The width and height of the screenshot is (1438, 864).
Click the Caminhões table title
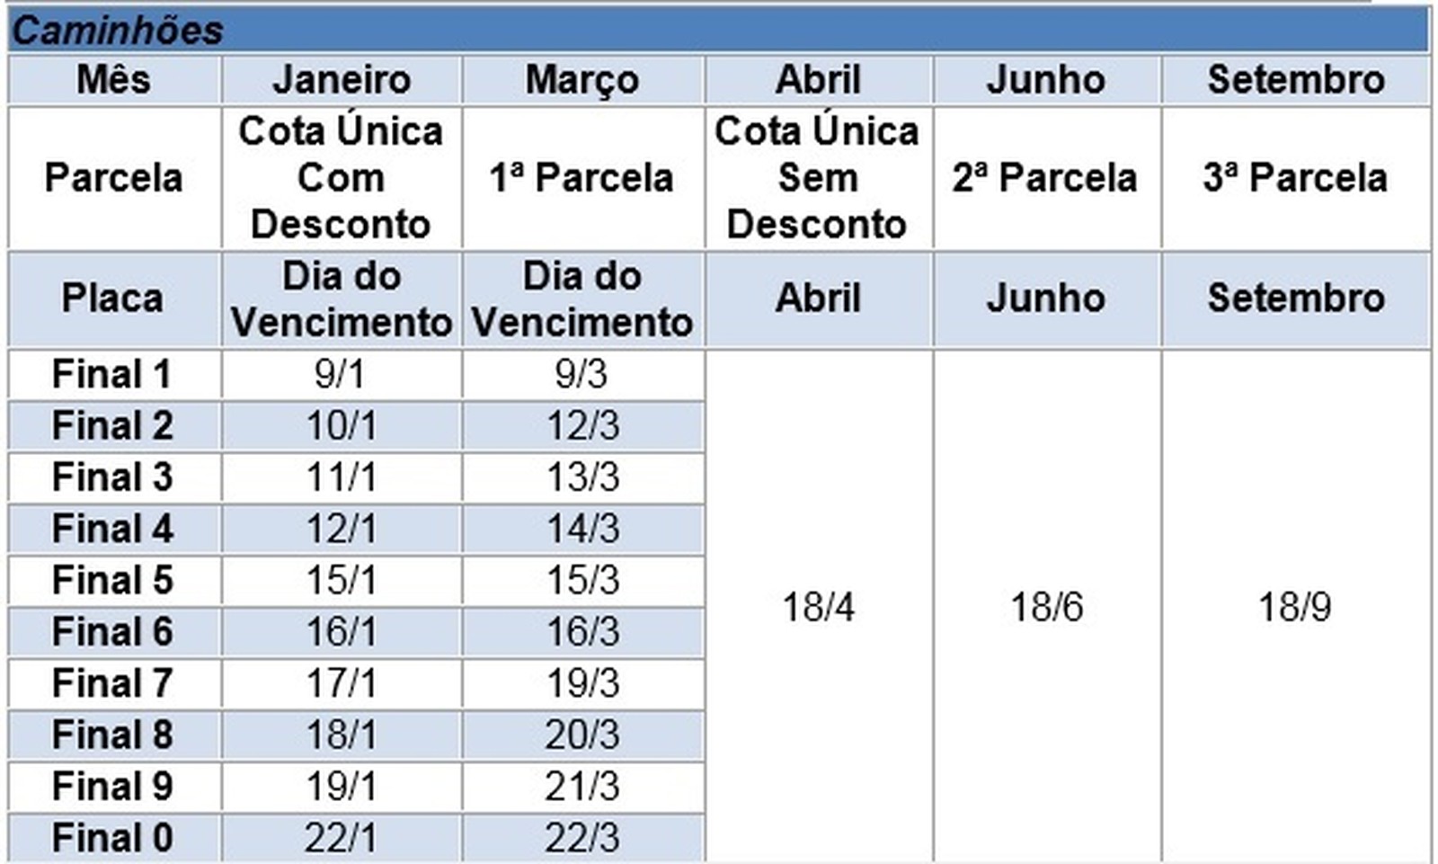pyautogui.click(x=118, y=31)
